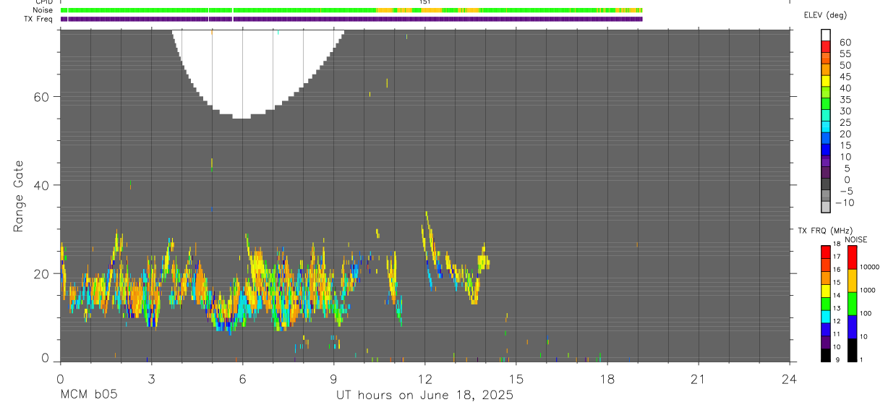
Task: Click the x-axis tick label '15'
Action: point(516,379)
